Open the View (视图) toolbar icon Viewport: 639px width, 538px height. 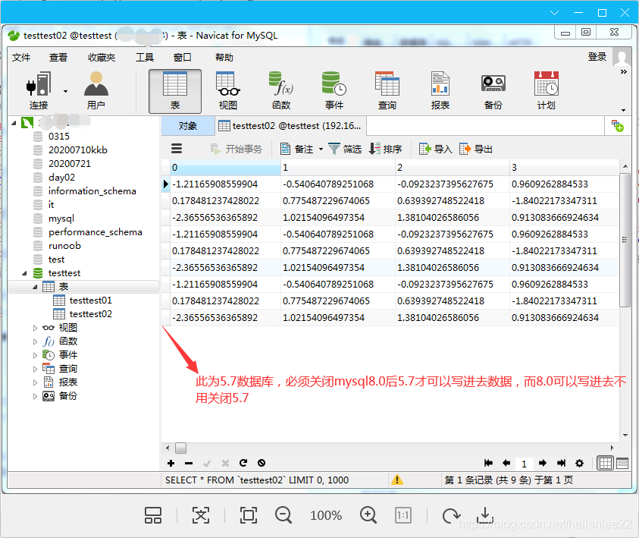pos(228,90)
